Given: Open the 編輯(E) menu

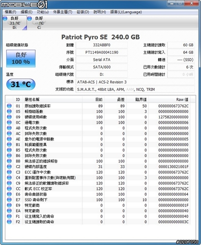Looking at the screenshot, I should pyautogui.click(x=26, y=12).
